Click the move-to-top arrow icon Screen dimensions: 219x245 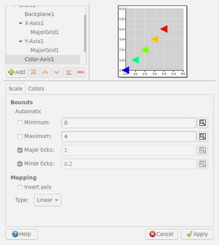pyautogui.click(x=34, y=72)
